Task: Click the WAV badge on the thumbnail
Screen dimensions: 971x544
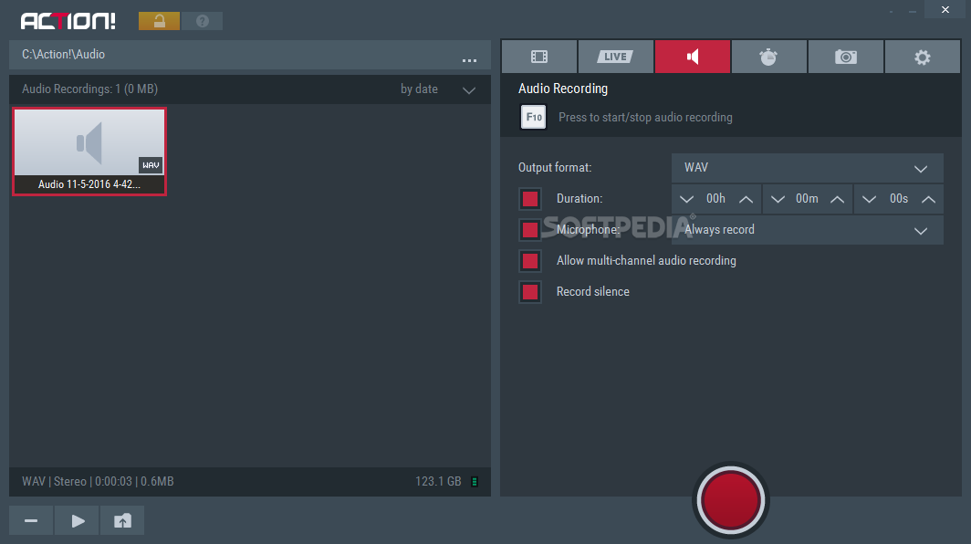Action: tap(151, 165)
